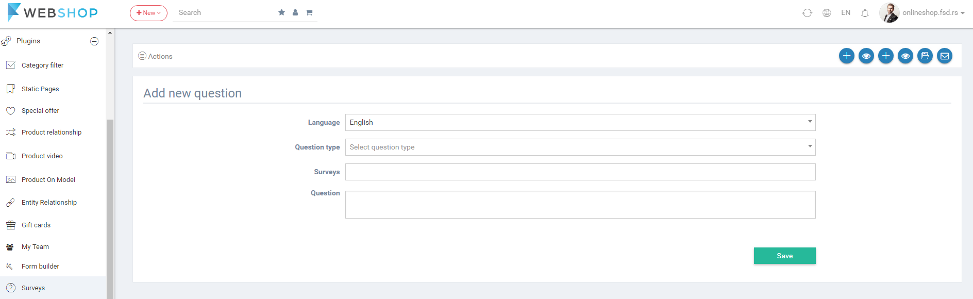Focus the top Search field

point(224,12)
